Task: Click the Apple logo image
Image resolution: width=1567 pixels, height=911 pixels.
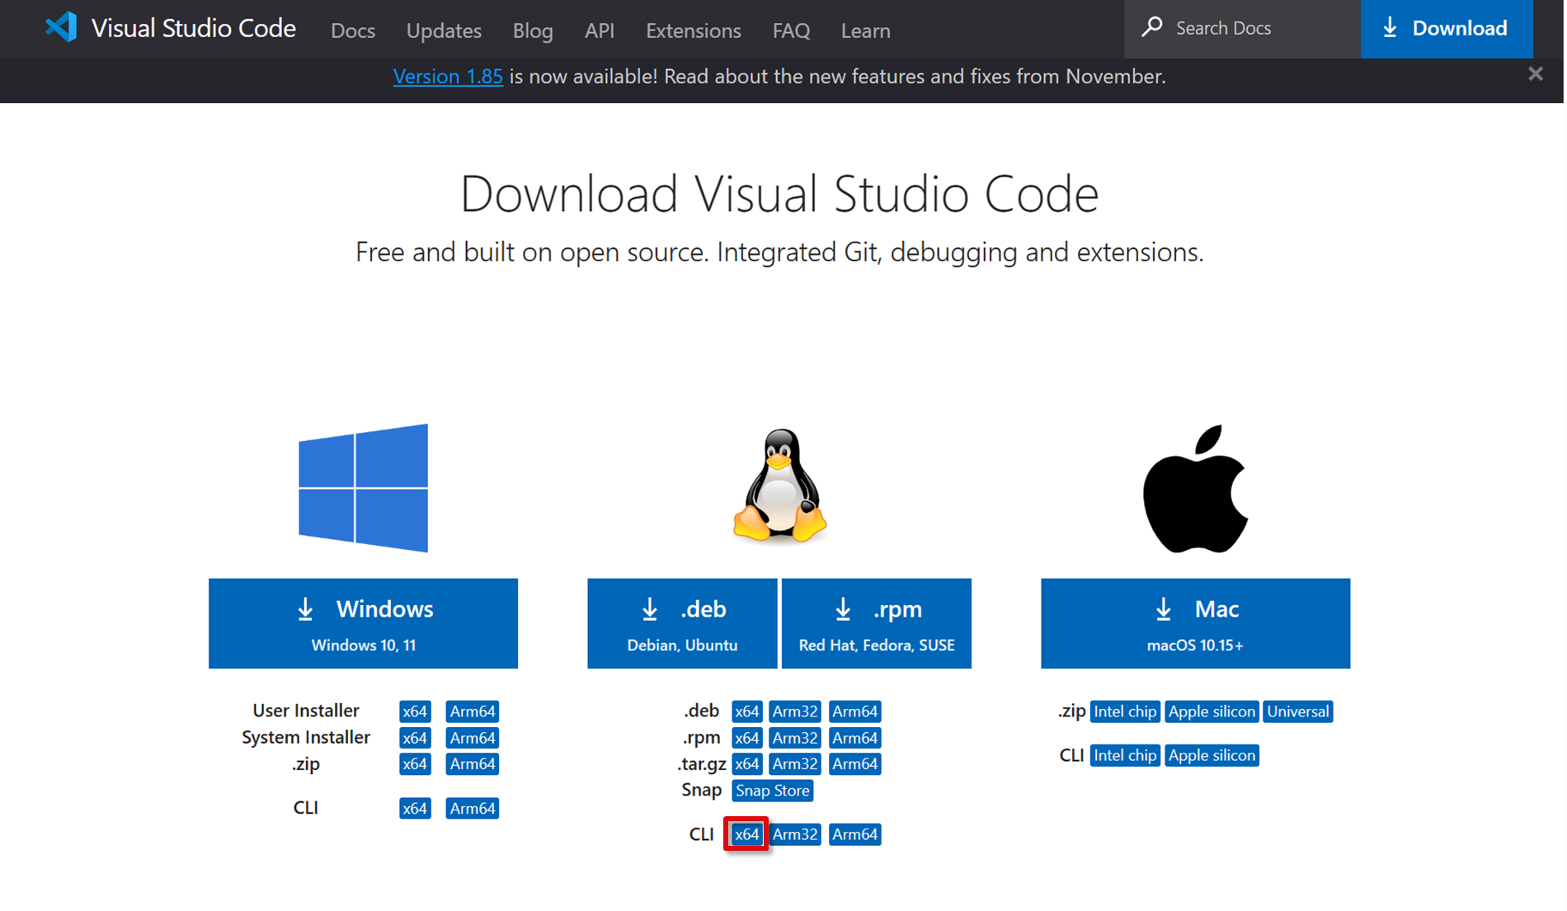Action: point(1195,489)
